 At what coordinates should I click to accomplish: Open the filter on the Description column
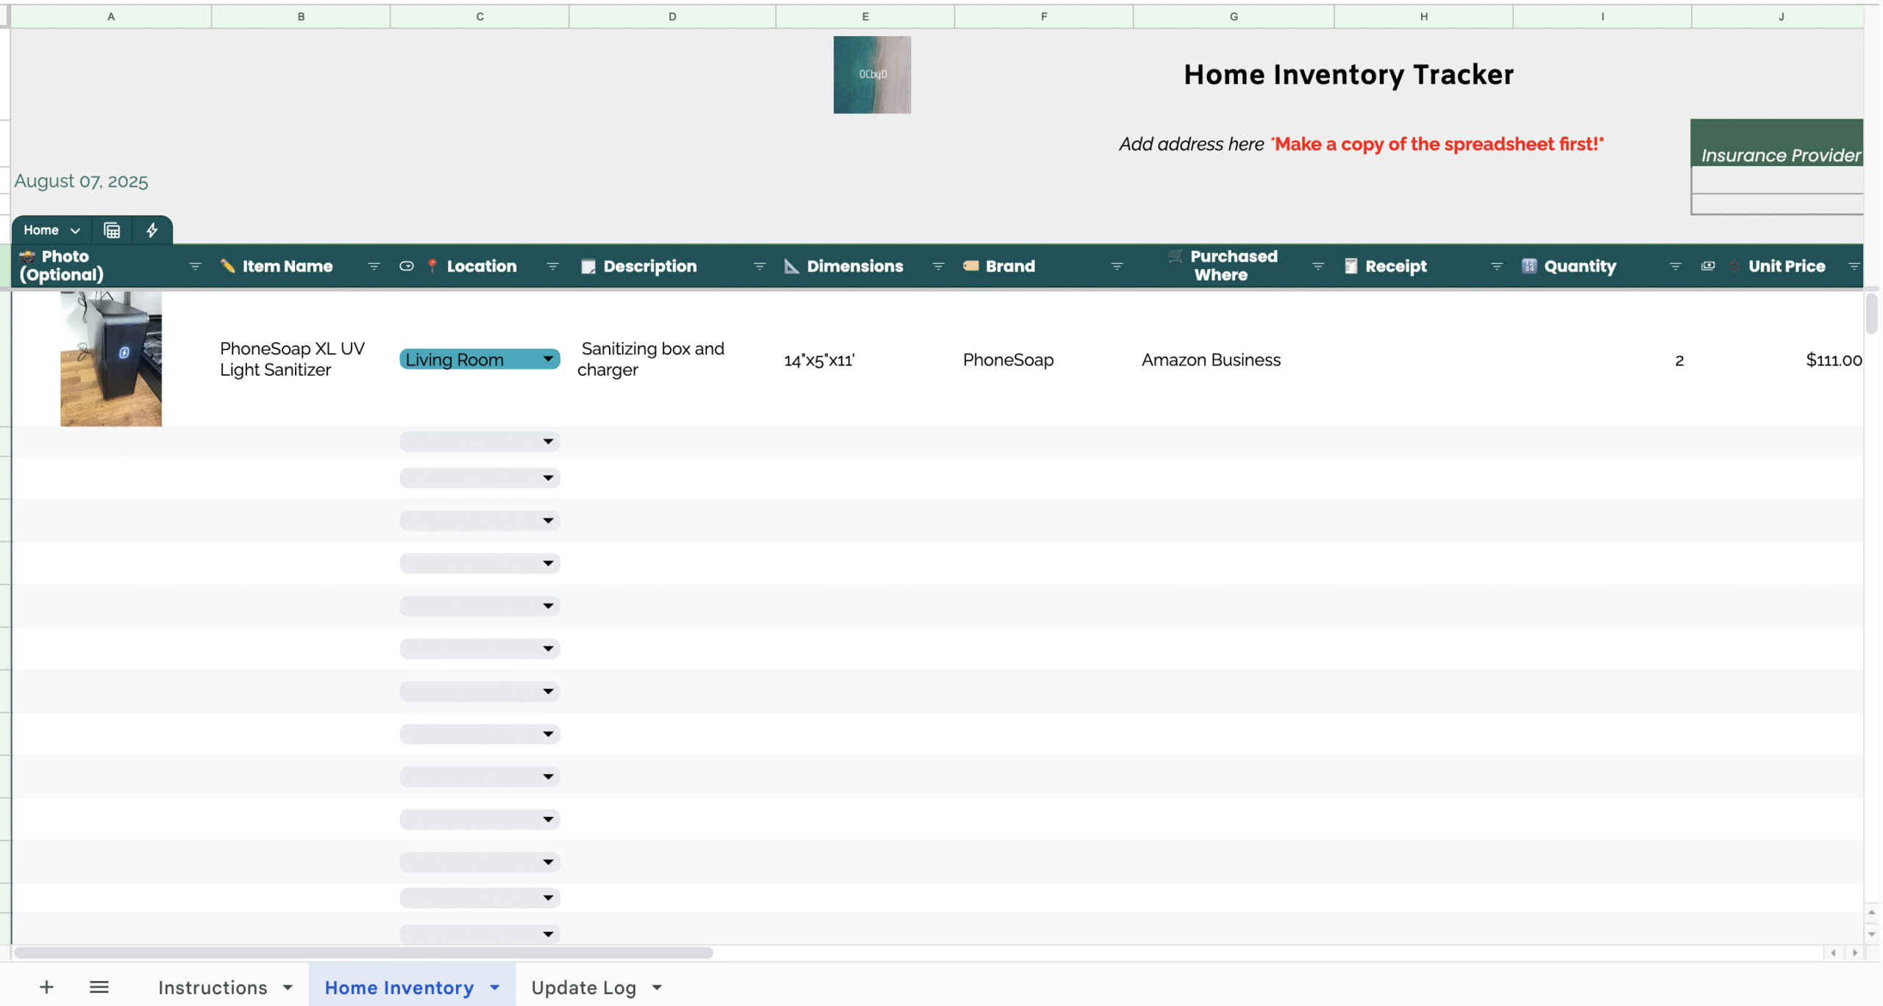point(760,266)
